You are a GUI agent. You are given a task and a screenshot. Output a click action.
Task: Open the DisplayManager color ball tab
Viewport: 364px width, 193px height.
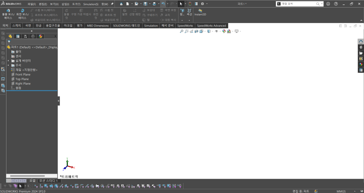tap(41, 36)
